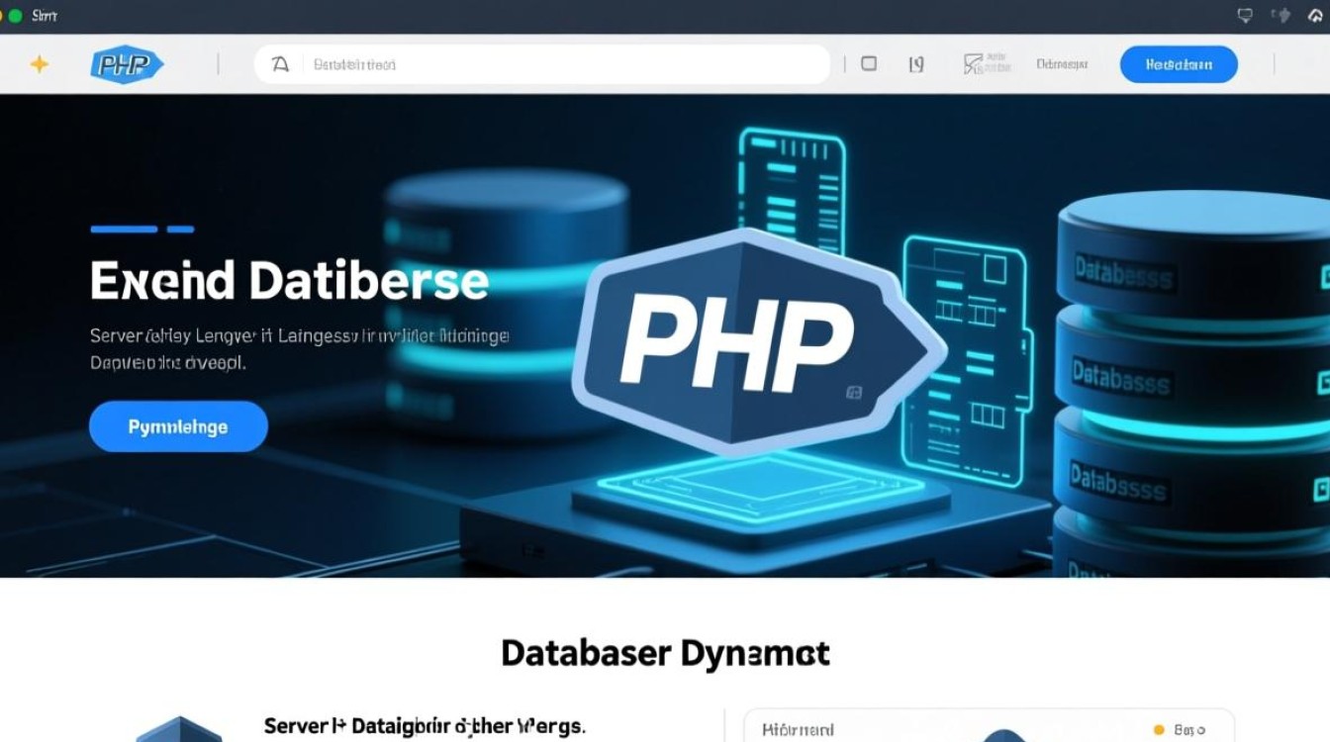Select the large PHP hexagon emblem in the hero
The width and height of the screenshot is (1330, 742).
(x=752, y=341)
